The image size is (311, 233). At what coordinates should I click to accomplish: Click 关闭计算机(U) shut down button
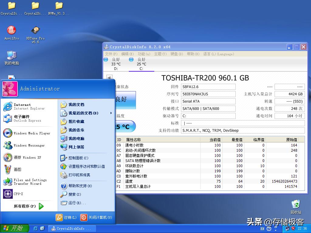[96, 217]
